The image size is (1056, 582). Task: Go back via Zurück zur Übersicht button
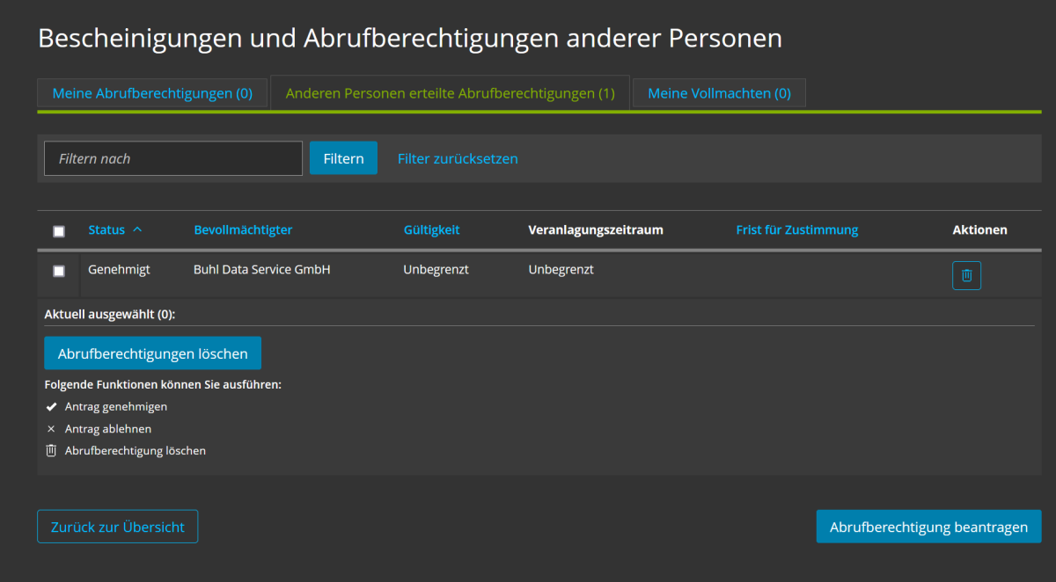(x=118, y=527)
